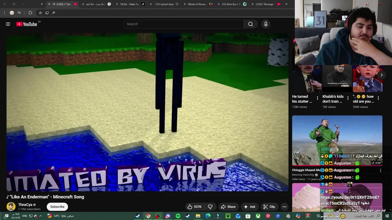Open the Chinggis khaanii video thumbnail
Image resolution: width=392 pixels, height=220 pixels.
tap(337, 141)
